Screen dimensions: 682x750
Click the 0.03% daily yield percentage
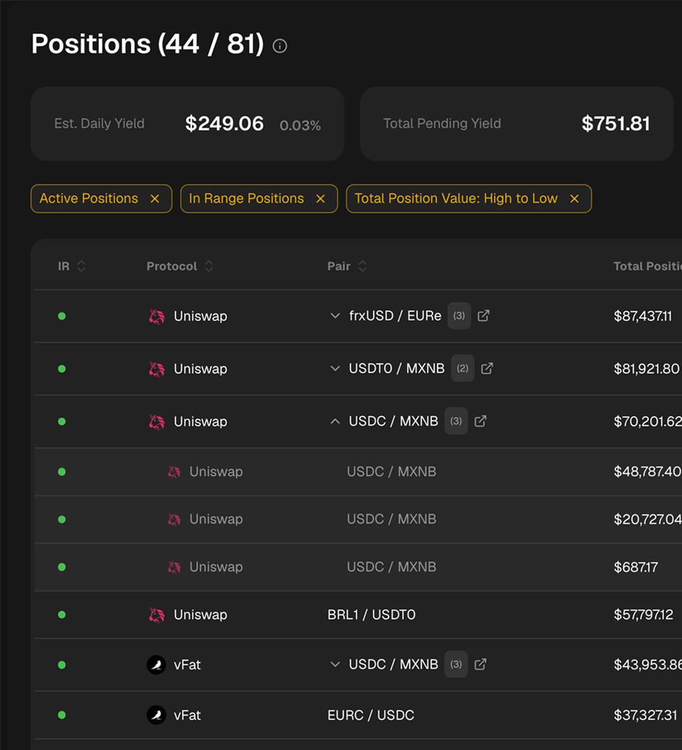pos(300,125)
